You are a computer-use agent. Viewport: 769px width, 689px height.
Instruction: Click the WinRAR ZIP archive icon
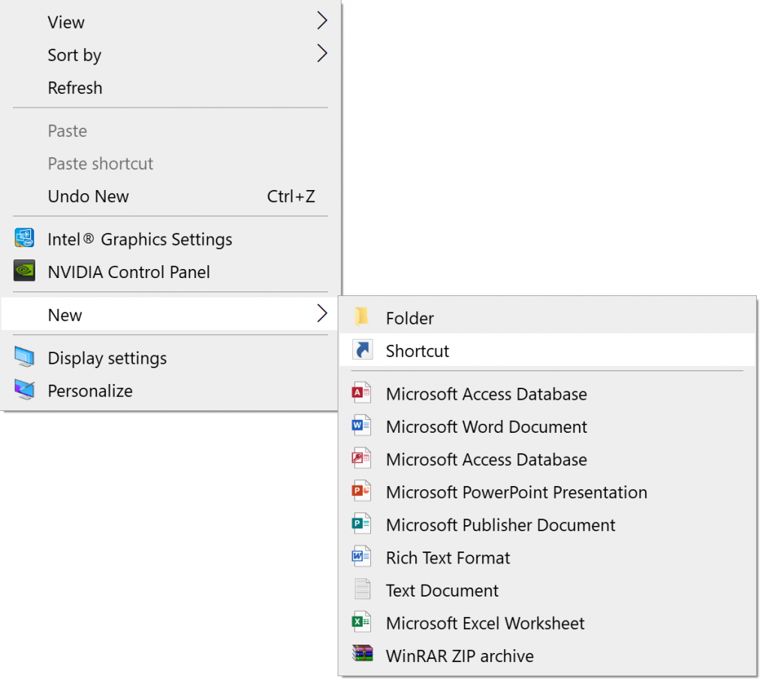(363, 654)
